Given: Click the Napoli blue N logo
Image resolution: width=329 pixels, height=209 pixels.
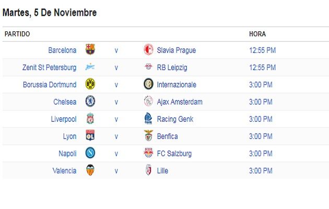Looking at the screenshot, I should pyautogui.click(x=90, y=154).
